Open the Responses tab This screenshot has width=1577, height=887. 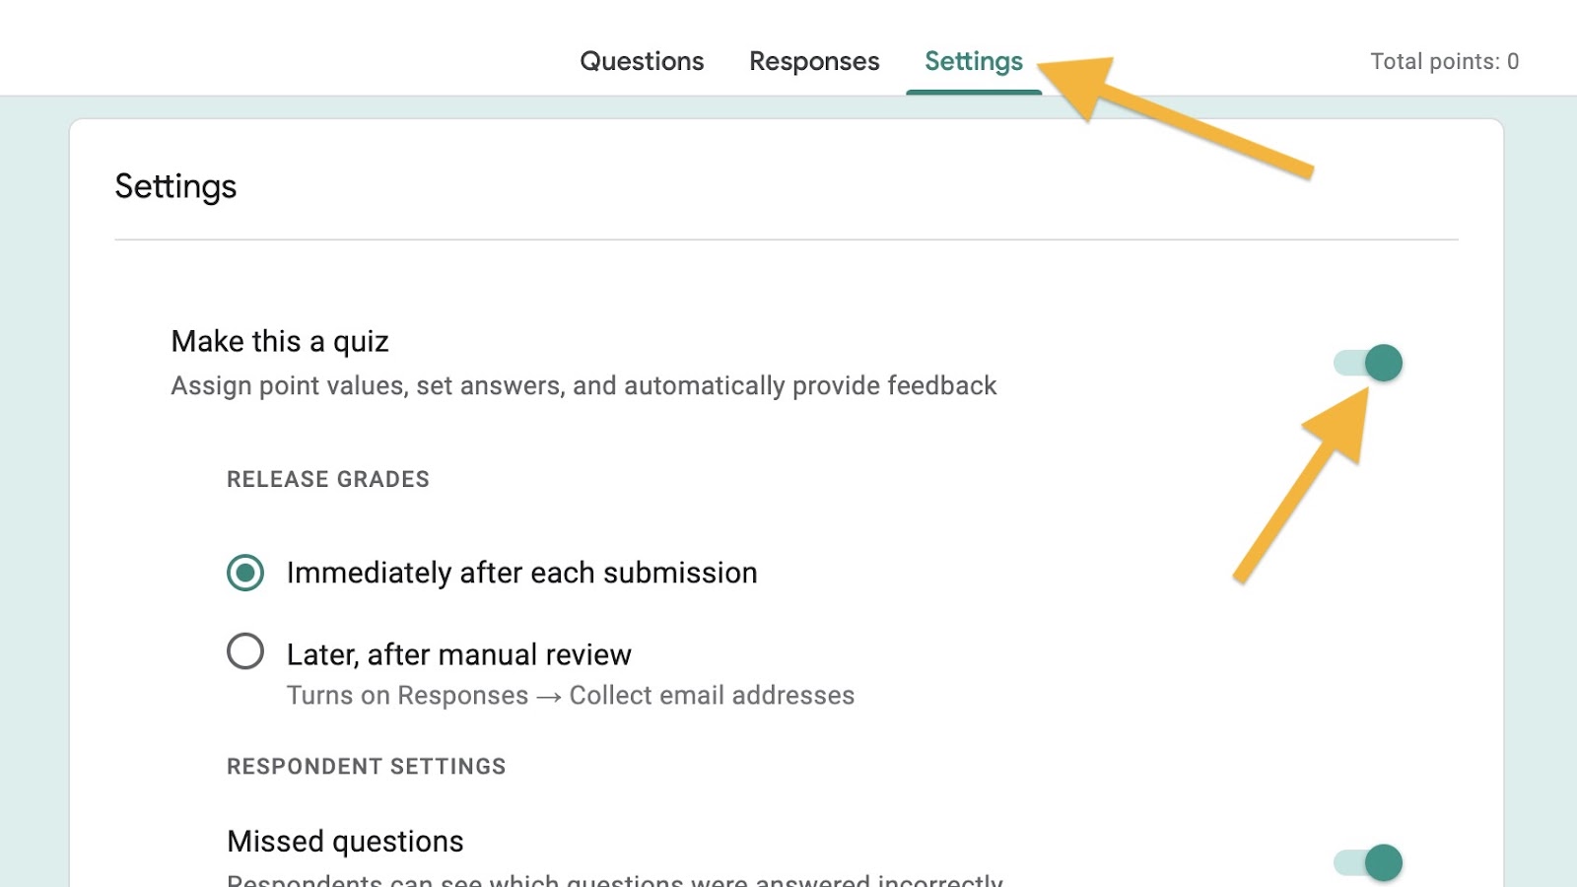coord(814,61)
